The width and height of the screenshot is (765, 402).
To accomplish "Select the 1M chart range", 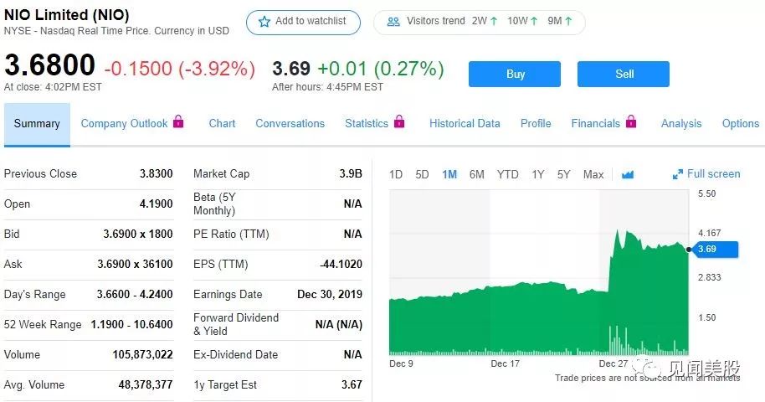I will click(449, 174).
